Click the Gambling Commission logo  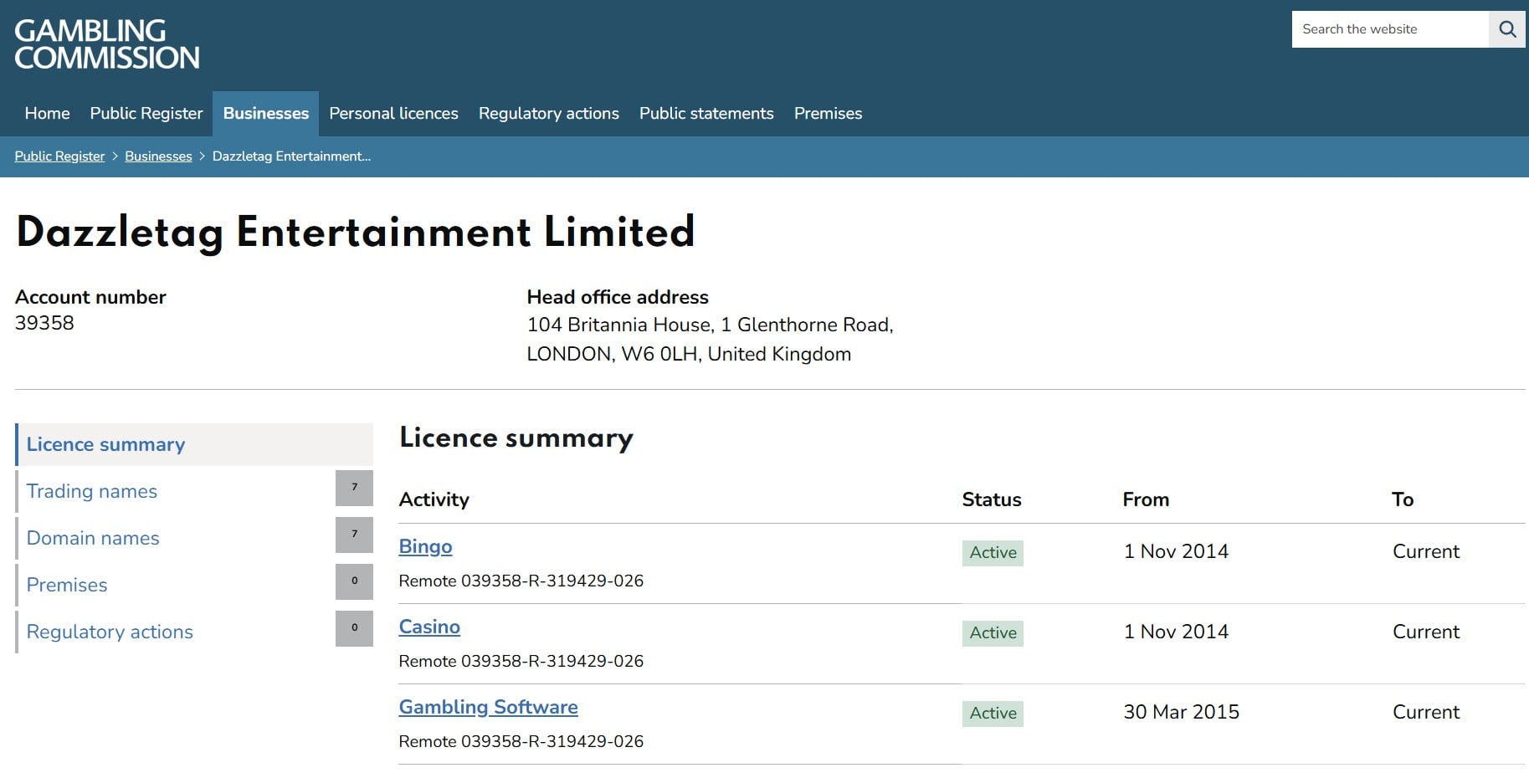(107, 44)
